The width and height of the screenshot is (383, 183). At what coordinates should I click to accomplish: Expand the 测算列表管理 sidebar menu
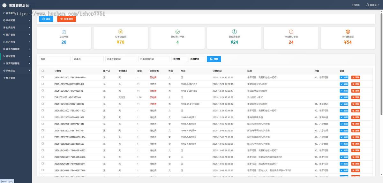pos(16,63)
